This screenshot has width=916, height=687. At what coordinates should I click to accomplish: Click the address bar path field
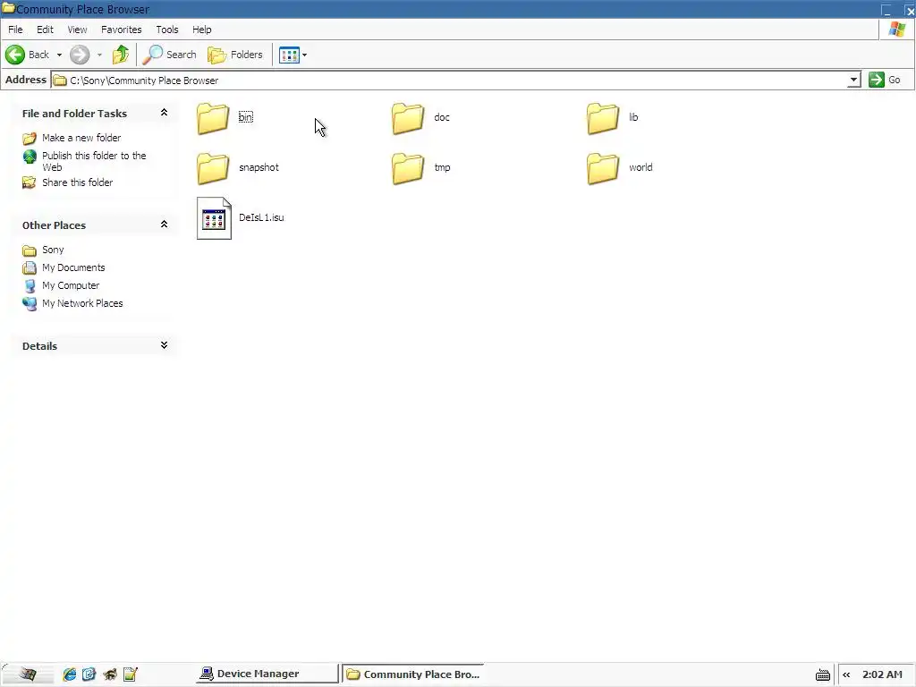450,80
